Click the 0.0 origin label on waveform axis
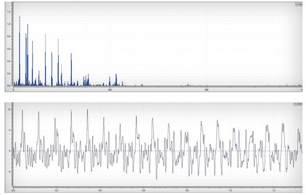 [13, 190]
